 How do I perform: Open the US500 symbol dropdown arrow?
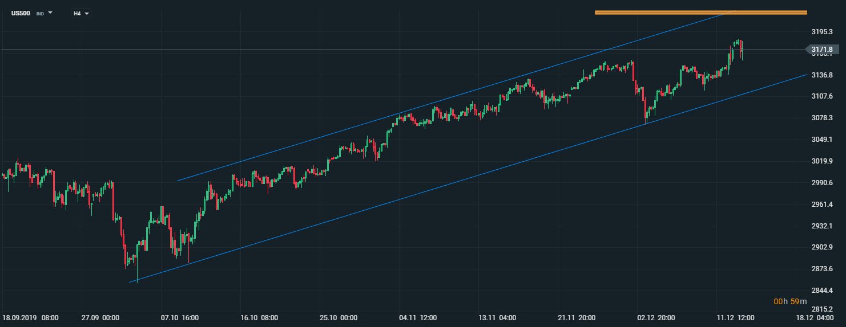coord(50,12)
